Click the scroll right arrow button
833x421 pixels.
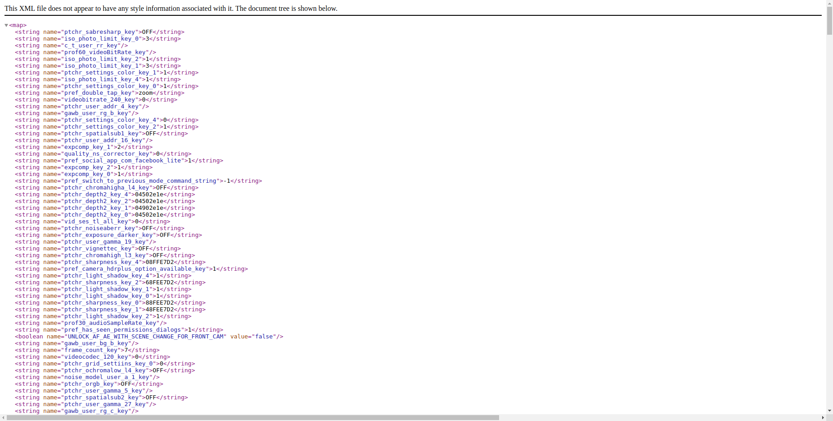pyautogui.click(x=823, y=417)
